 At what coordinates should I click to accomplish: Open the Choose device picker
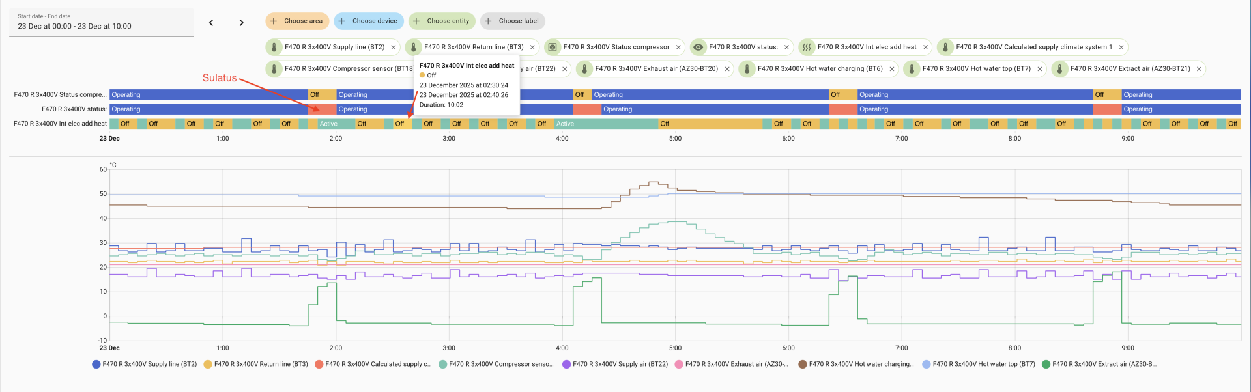click(x=369, y=21)
